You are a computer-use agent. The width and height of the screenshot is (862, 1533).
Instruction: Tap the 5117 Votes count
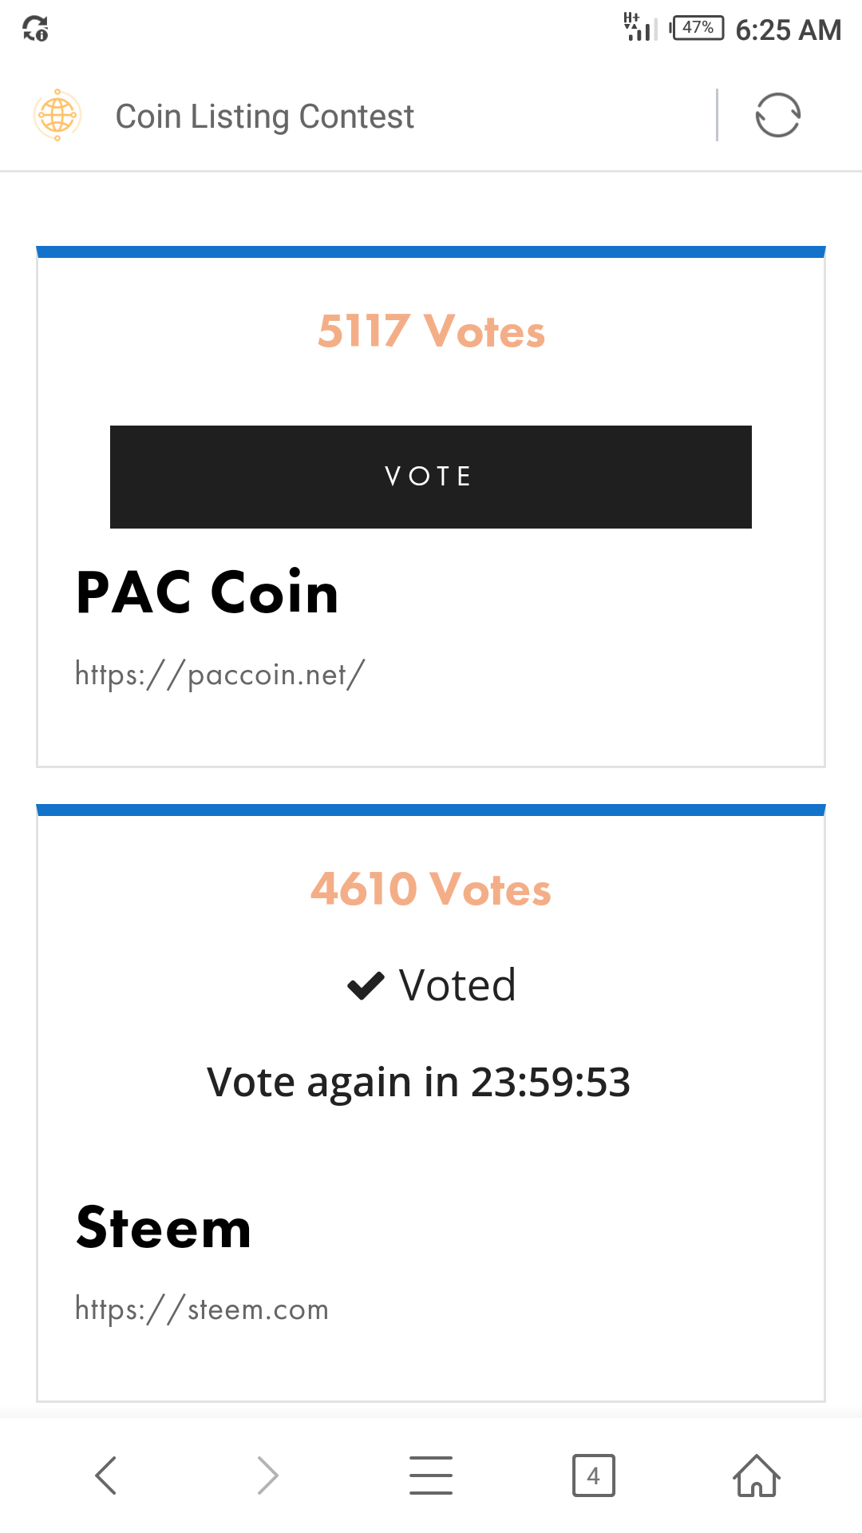pyautogui.click(x=431, y=331)
